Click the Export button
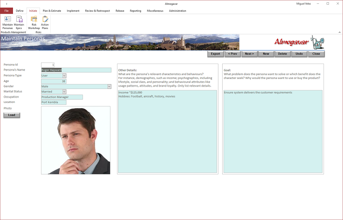The image size is (343, 220). [215, 54]
